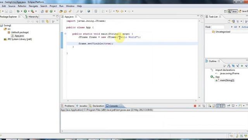
Task: Open the Project menu
Action: (53, 6)
